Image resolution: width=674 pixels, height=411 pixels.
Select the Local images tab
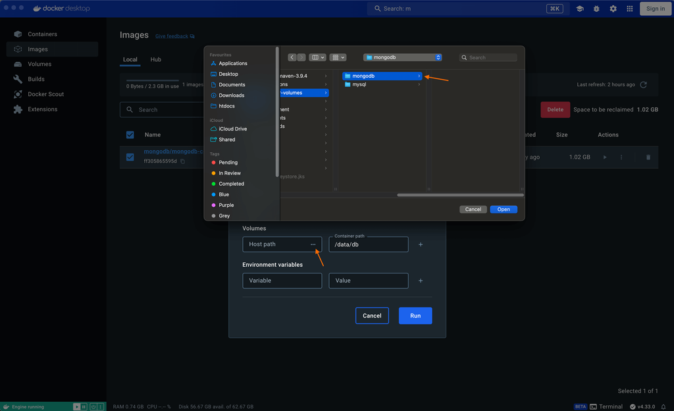[130, 59]
